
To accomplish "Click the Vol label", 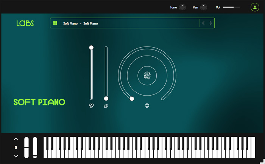I will click(x=218, y=7).
